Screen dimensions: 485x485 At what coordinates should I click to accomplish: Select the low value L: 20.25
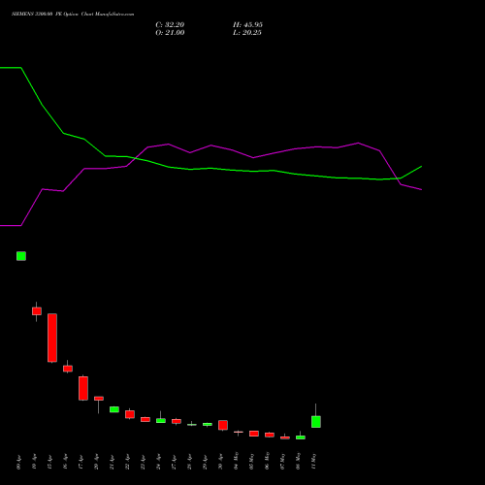[x=247, y=33]
